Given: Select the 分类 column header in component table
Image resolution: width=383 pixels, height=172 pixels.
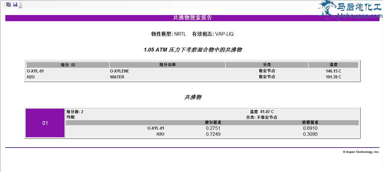Looking at the screenshot, I should pos(267,65).
